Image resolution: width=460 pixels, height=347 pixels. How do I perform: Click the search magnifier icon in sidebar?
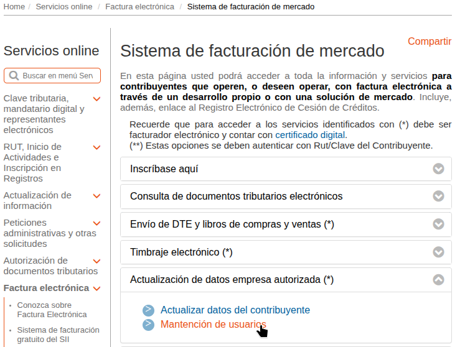click(14, 76)
